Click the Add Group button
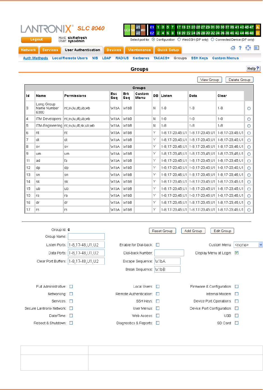 point(193,231)
